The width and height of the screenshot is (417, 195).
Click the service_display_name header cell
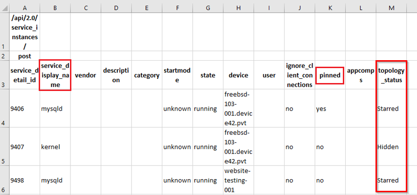click(55, 75)
